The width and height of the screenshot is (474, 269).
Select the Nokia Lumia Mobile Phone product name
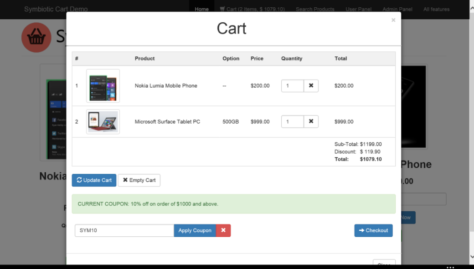tap(166, 86)
